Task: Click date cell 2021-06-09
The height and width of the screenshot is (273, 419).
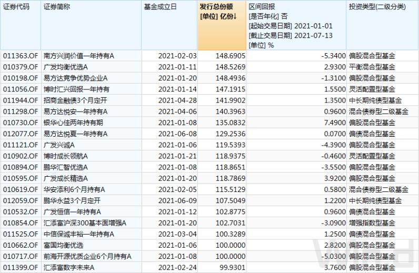Action: 177,200
